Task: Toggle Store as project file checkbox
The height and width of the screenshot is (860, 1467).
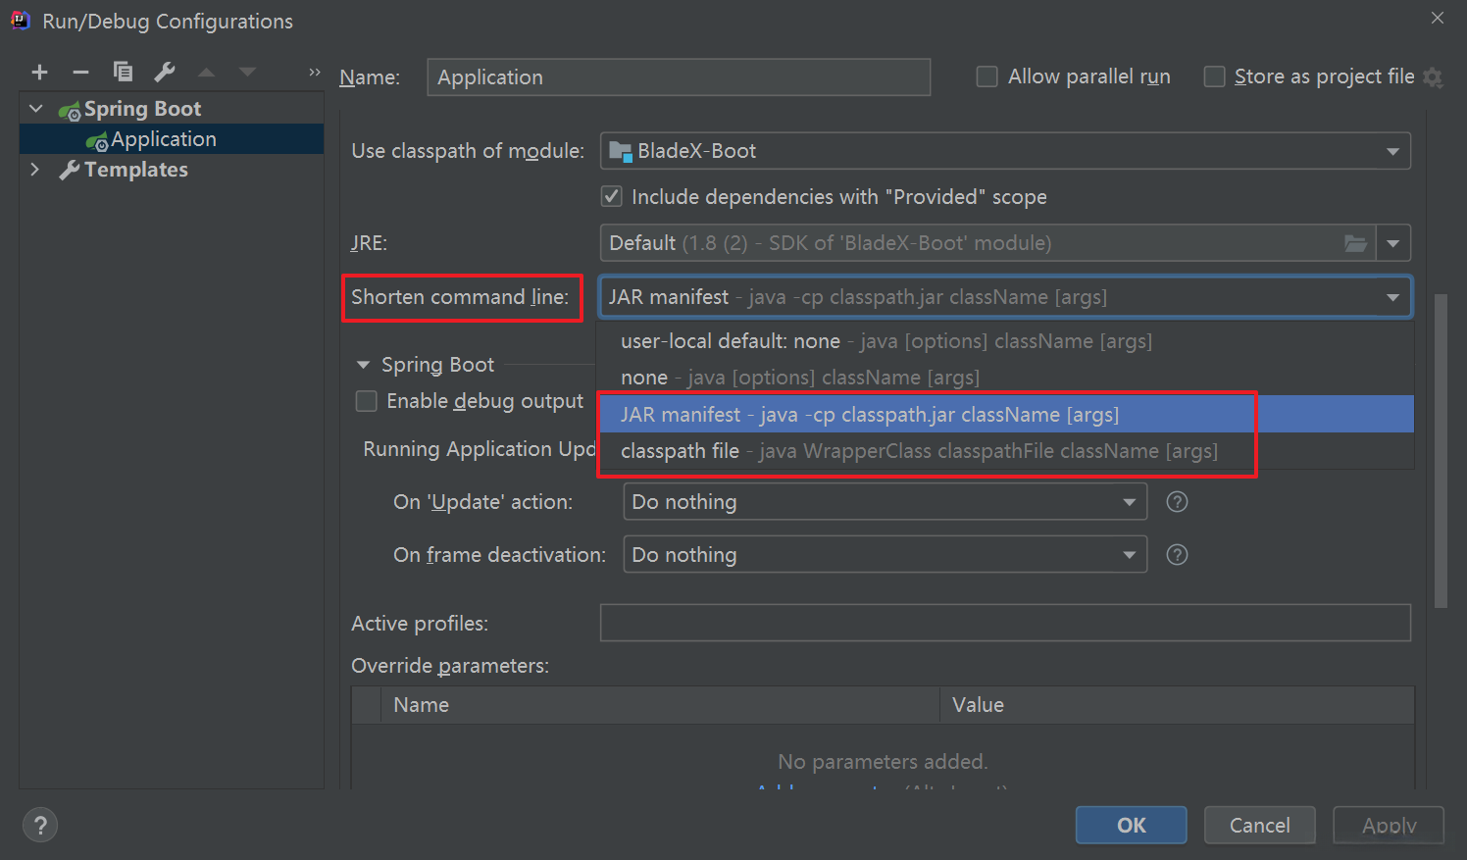Action: point(1214,76)
